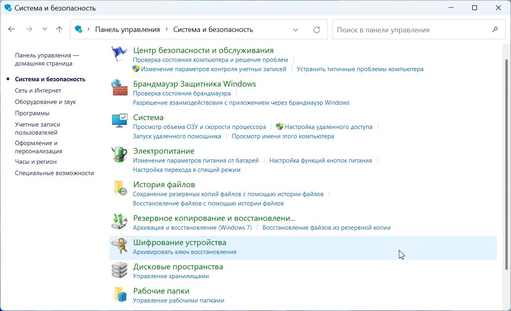Click Архивировать ключ восстановления
Image resolution: width=511 pixels, height=311 pixels.
tap(185, 252)
